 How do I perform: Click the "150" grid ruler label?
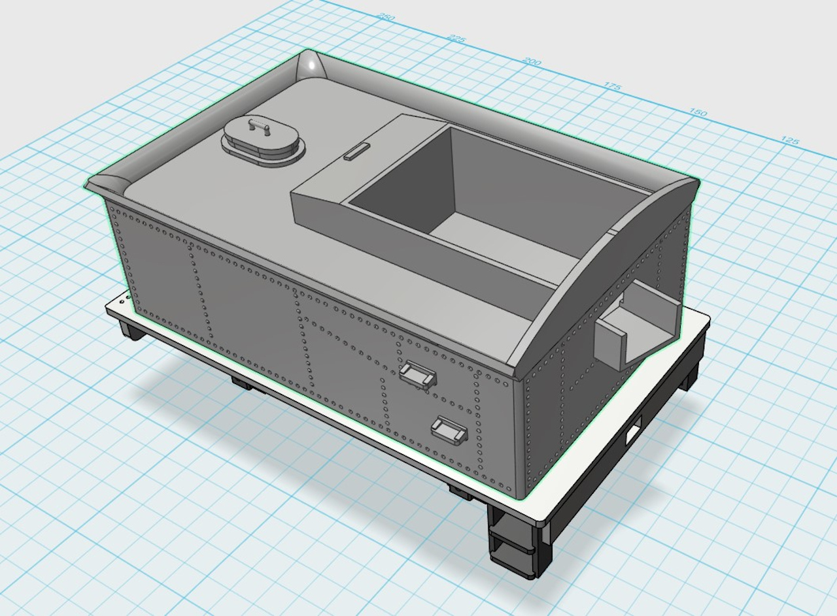698,112
